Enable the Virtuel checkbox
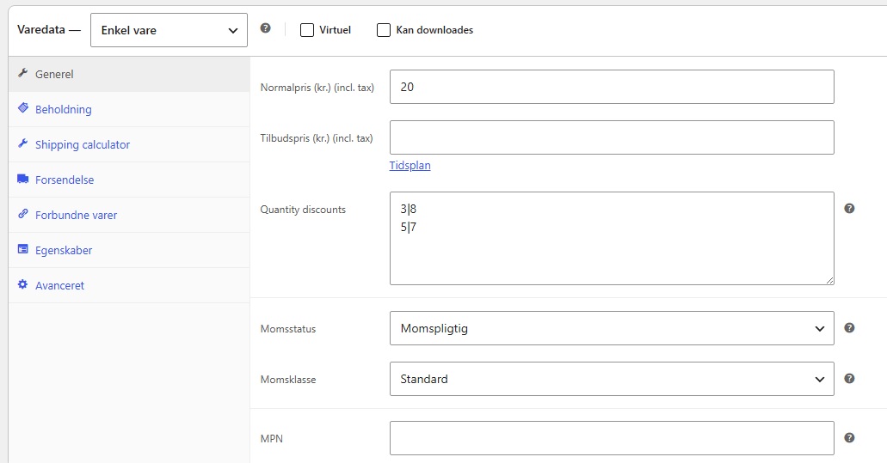This screenshot has width=887, height=463. pos(306,30)
